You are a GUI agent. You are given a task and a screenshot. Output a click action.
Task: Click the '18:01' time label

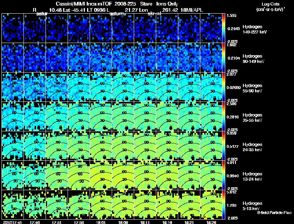(101, 222)
